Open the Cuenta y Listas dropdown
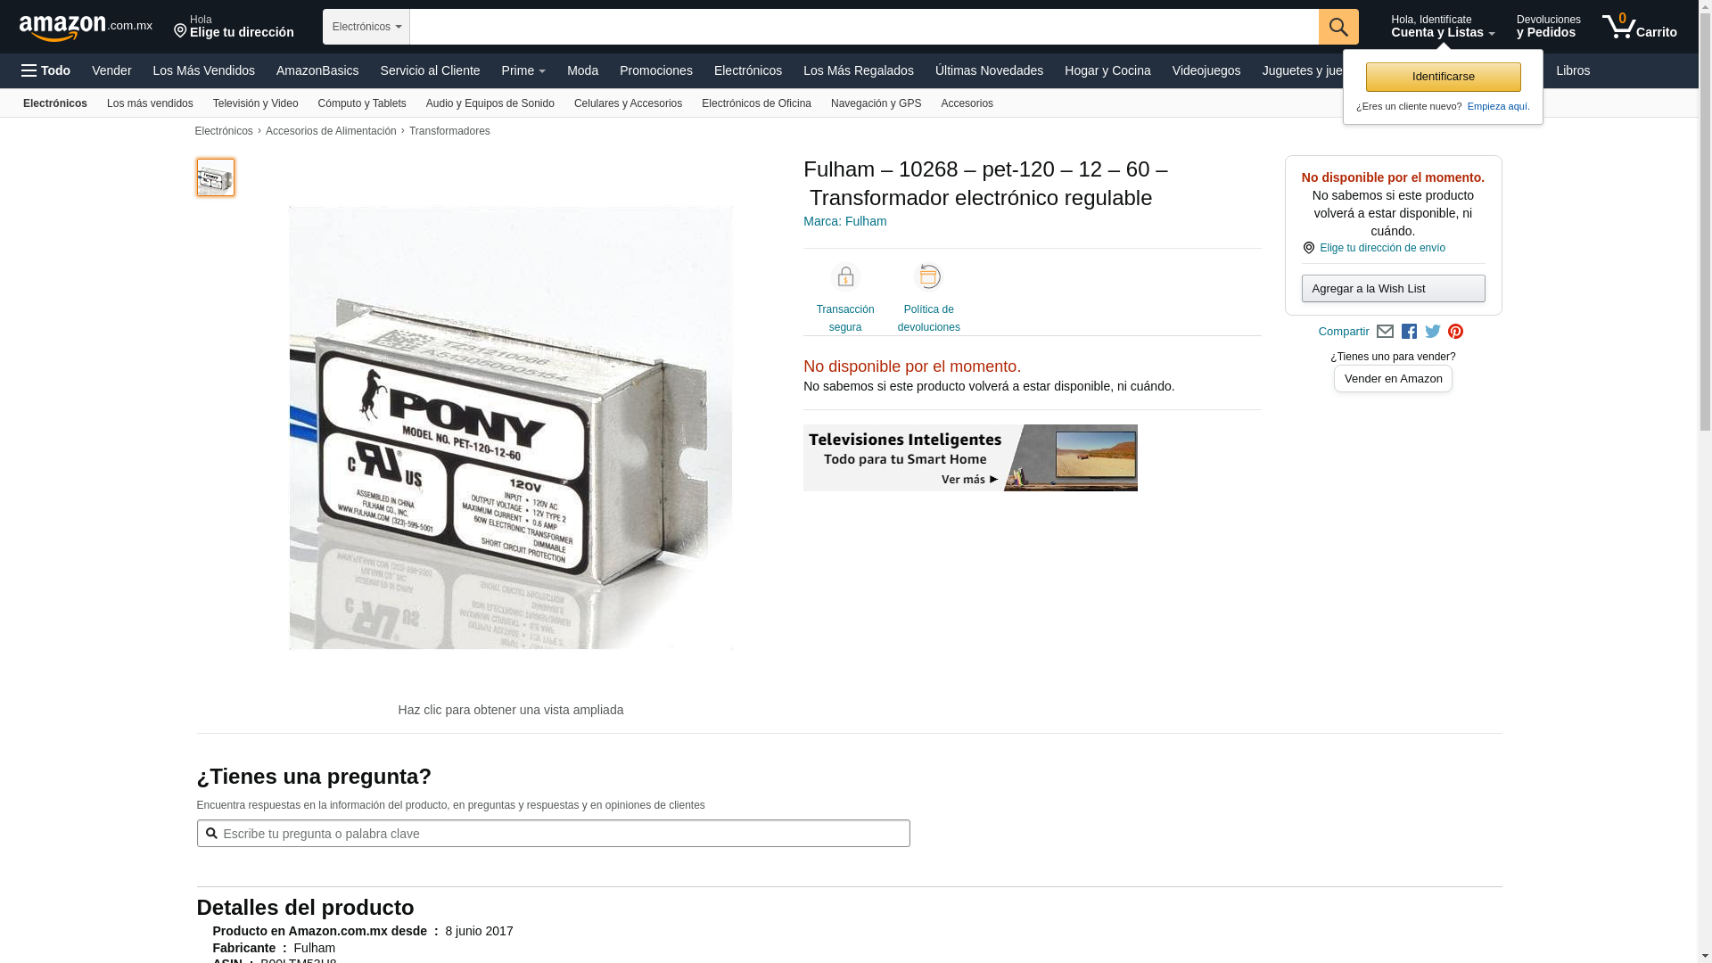This screenshot has width=1712, height=963. 1443,27
